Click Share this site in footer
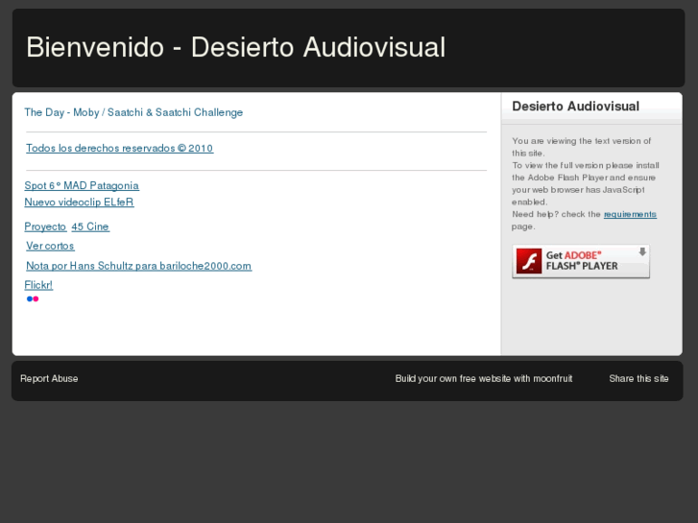Screen dimensions: 698x523 638,378
